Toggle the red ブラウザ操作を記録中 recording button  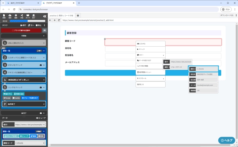[x=21, y=30]
